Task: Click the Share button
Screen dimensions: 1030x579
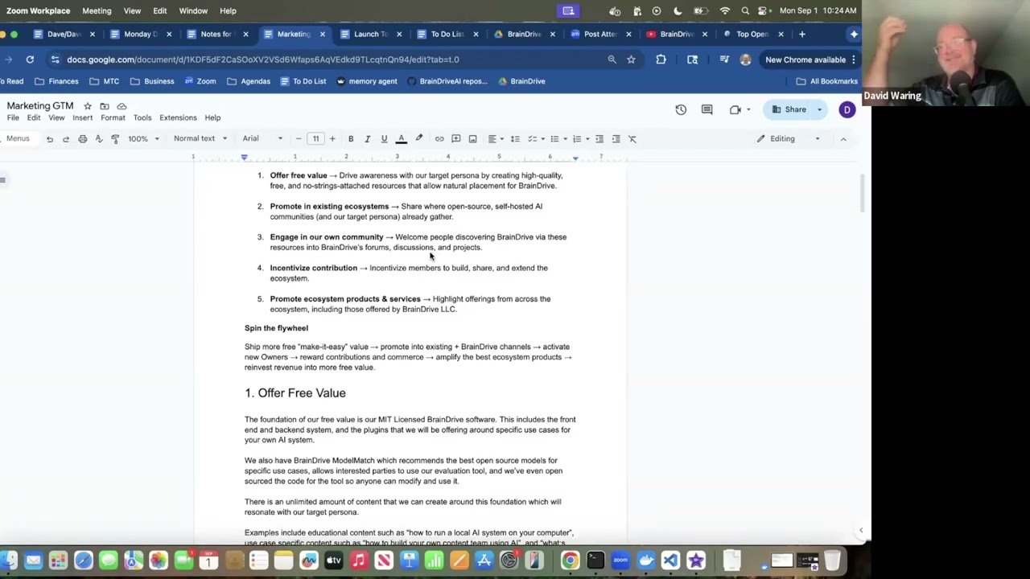Action: click(x=789, y=109)
